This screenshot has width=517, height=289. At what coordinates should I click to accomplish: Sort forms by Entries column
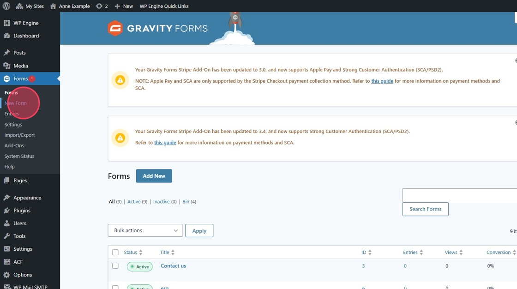(x=413, y=253)
